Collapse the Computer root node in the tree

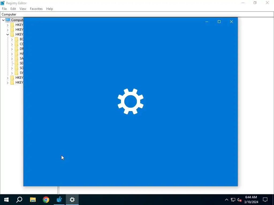point(3,20)
